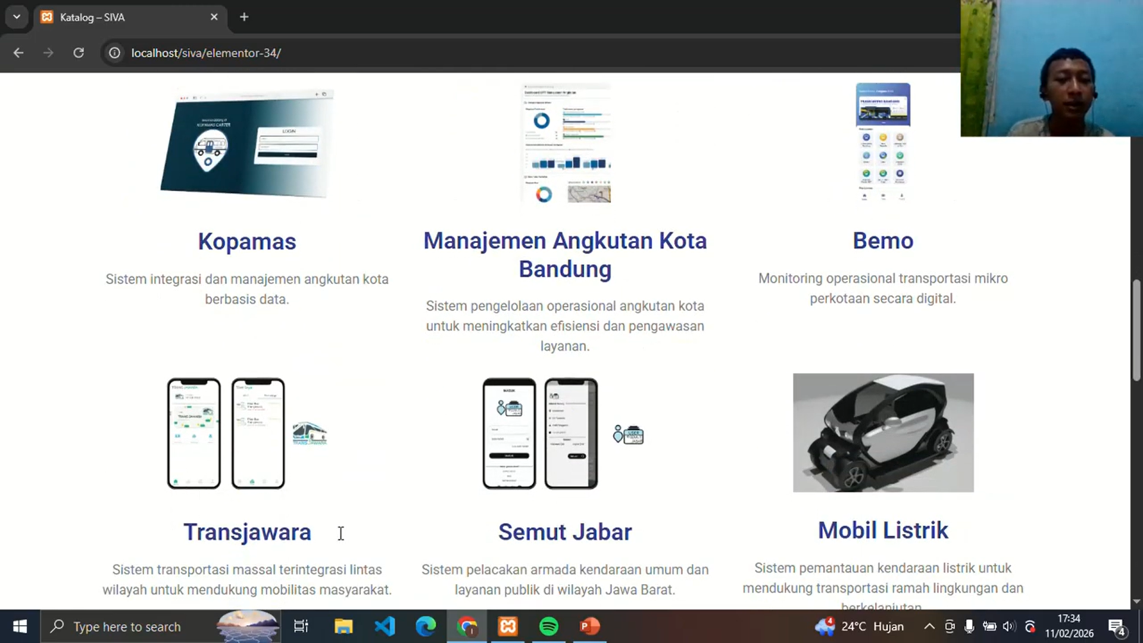Reload the current page

pos(78,52)
